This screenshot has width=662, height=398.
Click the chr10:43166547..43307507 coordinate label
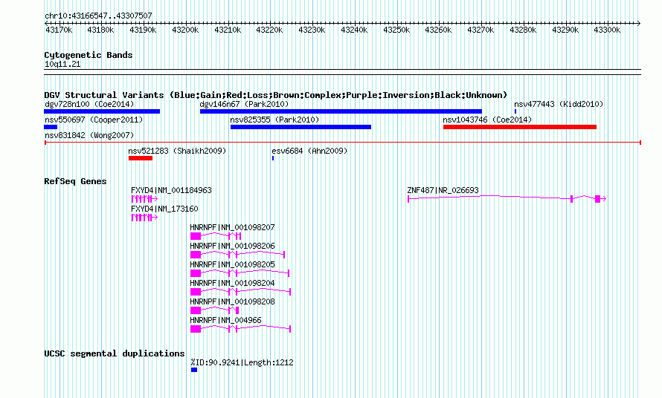pyautogui.click(x=98, y=16)
